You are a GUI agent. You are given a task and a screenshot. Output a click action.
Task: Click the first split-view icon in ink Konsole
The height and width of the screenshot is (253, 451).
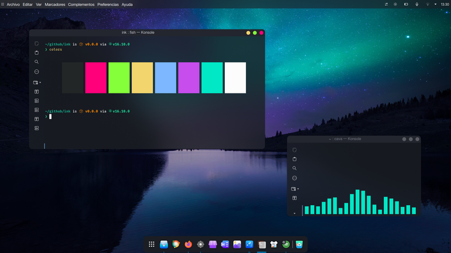(36, 92)
